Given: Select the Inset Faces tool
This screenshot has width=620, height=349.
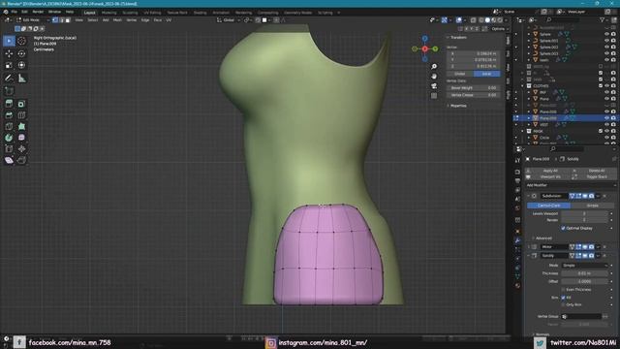Looking at the screenshot, I should pos(21,104).
